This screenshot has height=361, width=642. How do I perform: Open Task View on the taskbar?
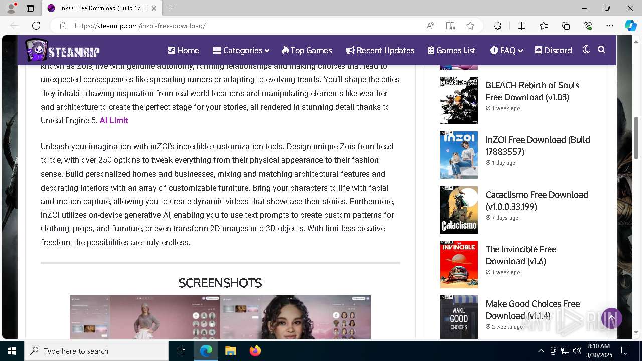coord(181,351)
